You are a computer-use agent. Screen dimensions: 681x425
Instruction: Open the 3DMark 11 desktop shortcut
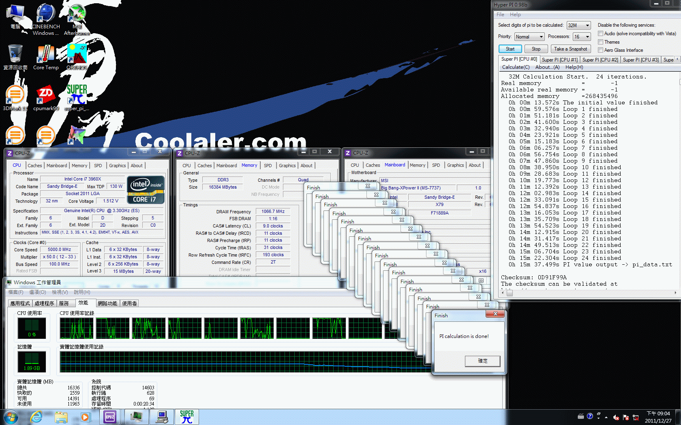click(x=15, y=98)
